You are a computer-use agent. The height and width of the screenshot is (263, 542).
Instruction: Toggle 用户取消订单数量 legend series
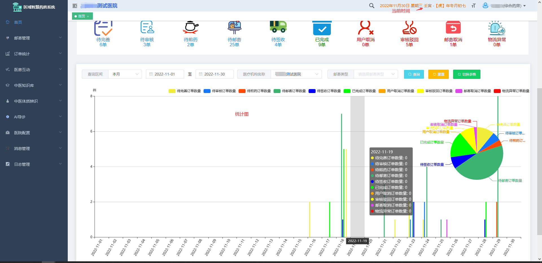[x=396, y=91]
